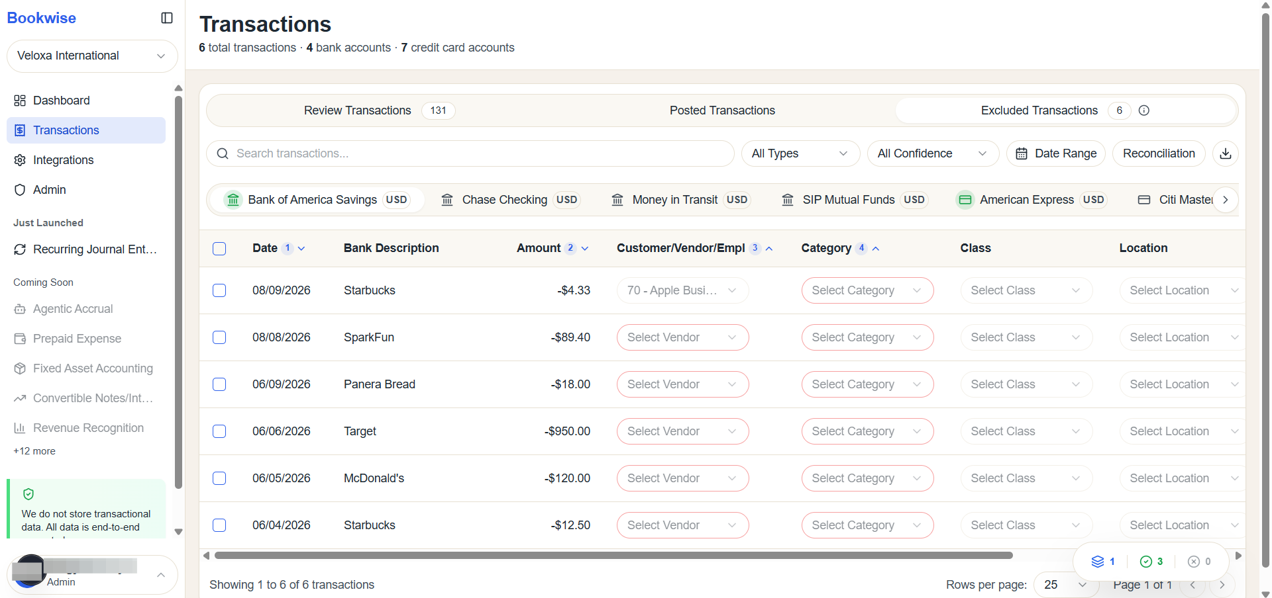Click the gray cancelled count badge
The image size is (1272, 598).
(x=1199, y=562)
